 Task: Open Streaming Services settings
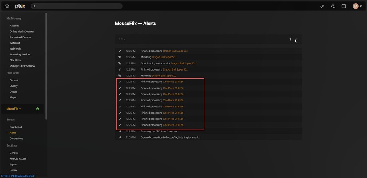20,54
